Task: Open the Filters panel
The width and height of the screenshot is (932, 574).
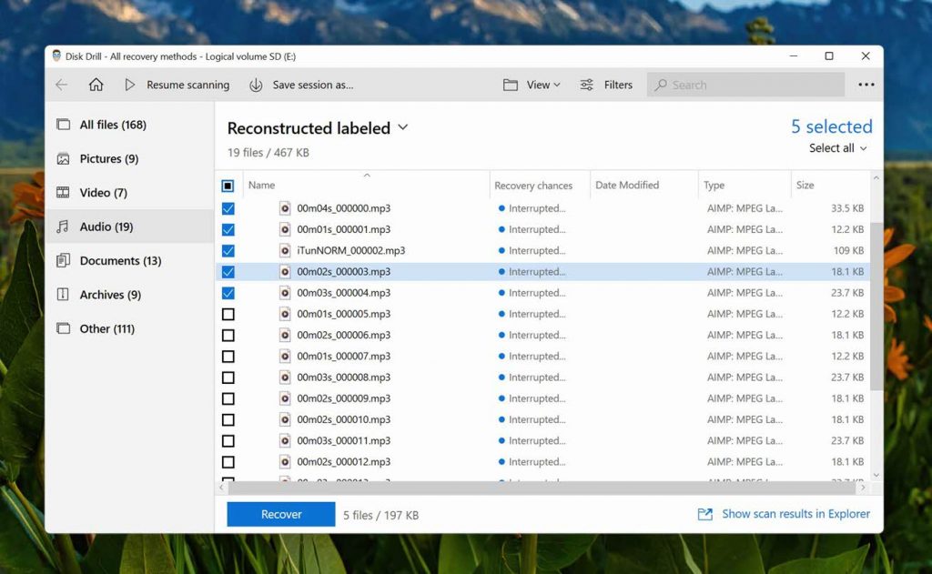Action: click(x=606, y=85)
